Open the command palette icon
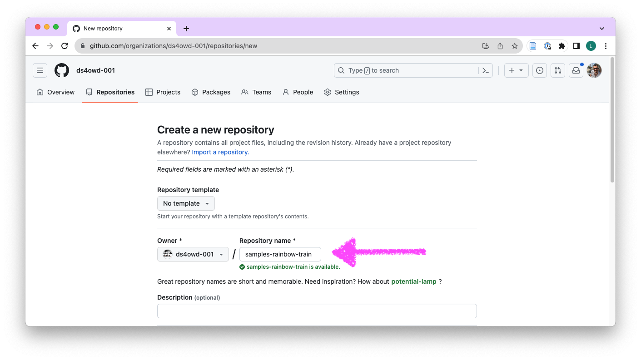 tap(485, 70)
